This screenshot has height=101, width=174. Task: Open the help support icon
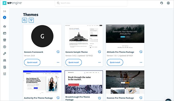point(161,3)
